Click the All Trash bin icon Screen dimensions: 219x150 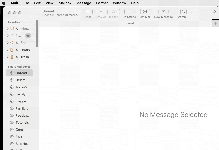click(x=12, y=57)
